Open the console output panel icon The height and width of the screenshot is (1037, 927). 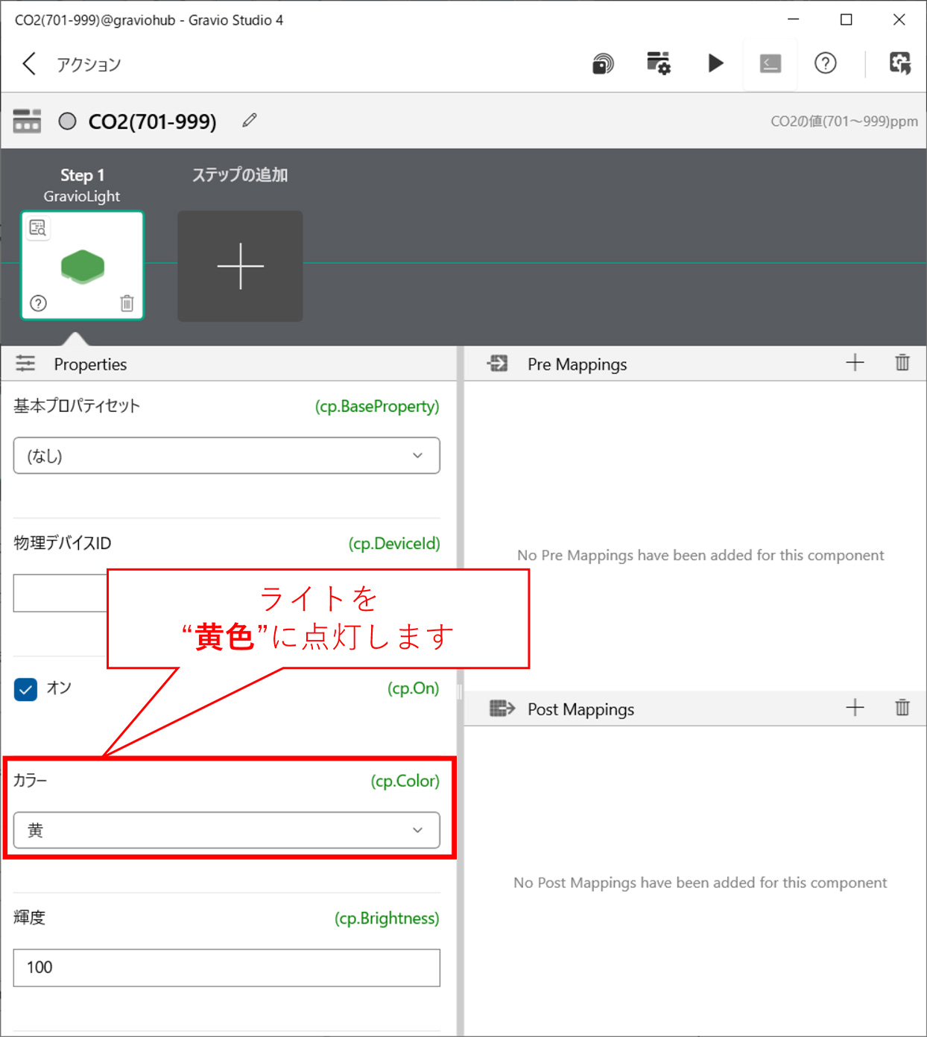[770, 64]
